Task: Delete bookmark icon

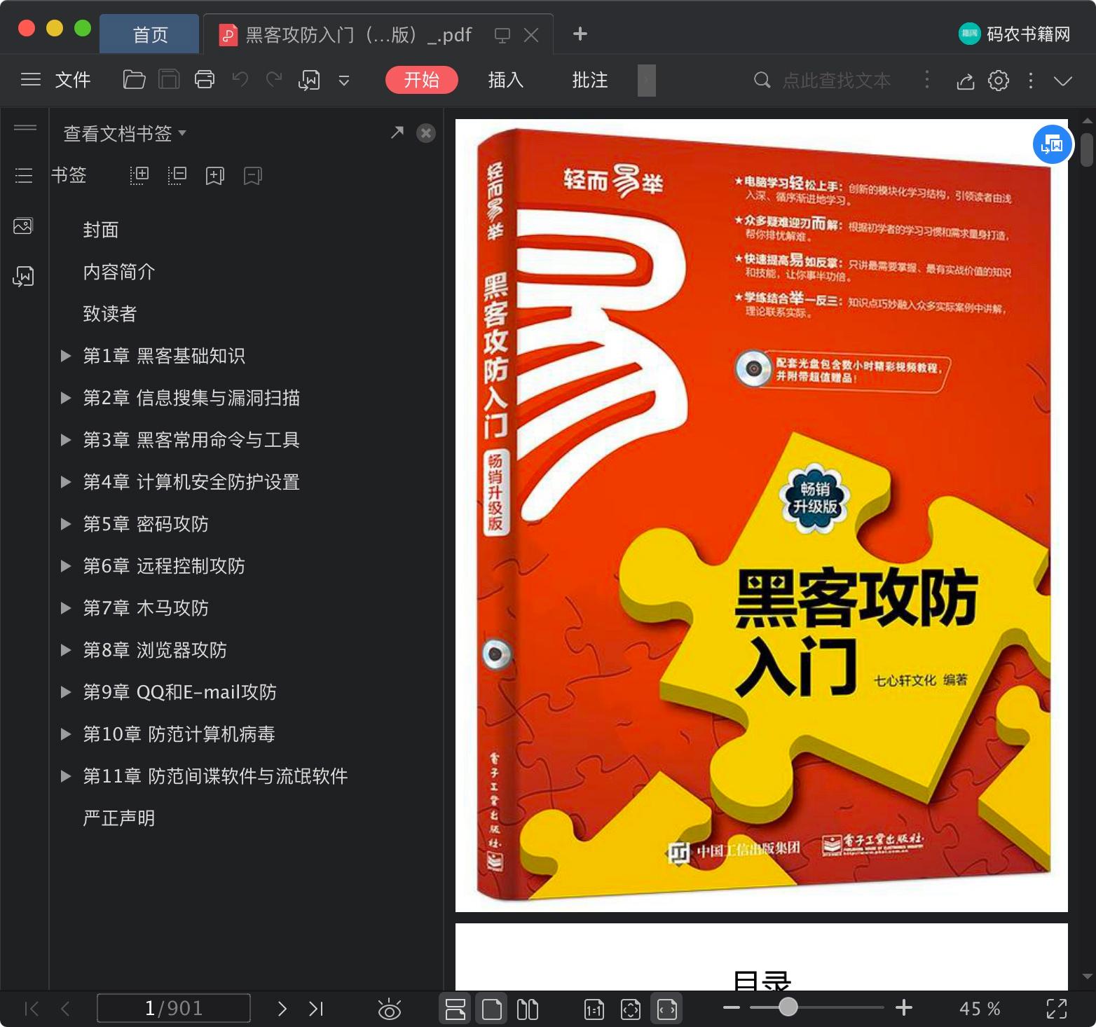Action: pyautogui.click(x=253, y=176)
